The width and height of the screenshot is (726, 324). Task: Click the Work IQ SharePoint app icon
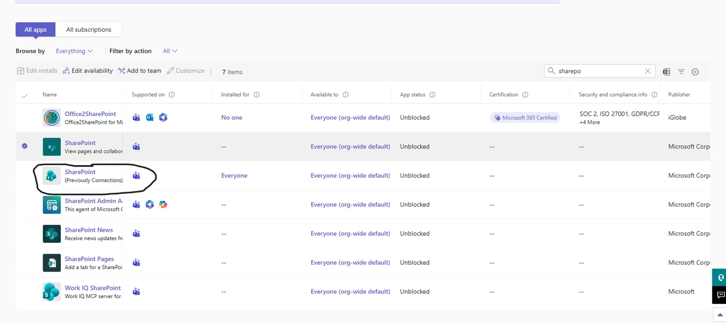[51, 291]
